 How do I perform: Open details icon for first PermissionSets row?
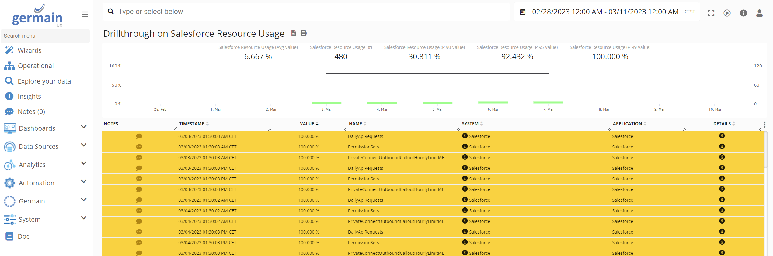[x=722, y=147]
